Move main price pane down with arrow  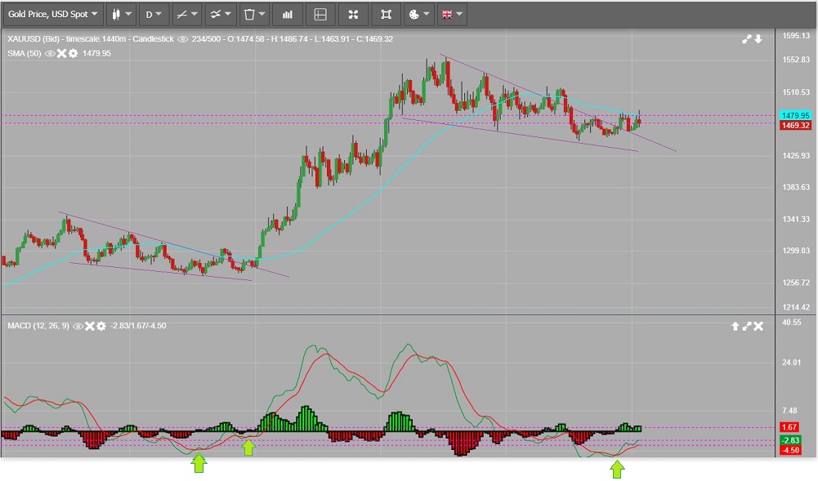coord(758,39)
